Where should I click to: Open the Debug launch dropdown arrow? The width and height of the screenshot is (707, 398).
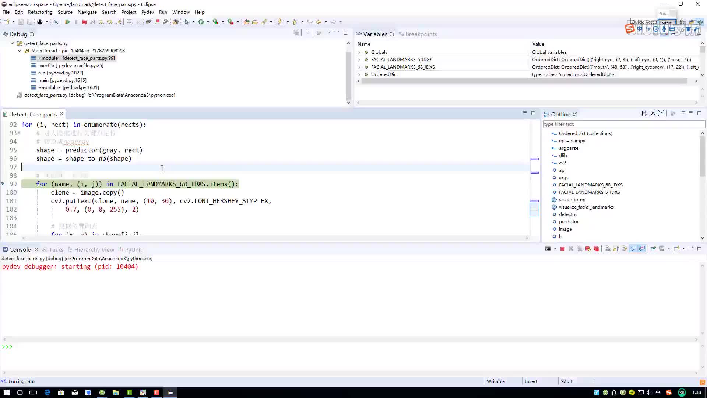pos(193,22)
